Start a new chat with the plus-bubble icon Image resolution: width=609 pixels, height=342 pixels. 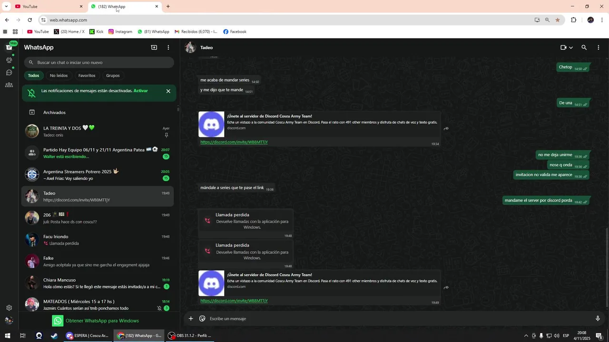coord(154,47)
